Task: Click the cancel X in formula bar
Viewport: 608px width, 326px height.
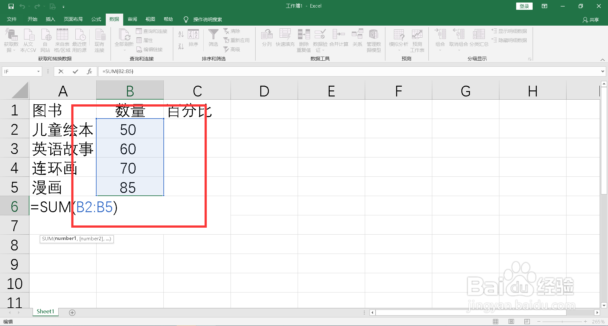Action: (61, 71)
